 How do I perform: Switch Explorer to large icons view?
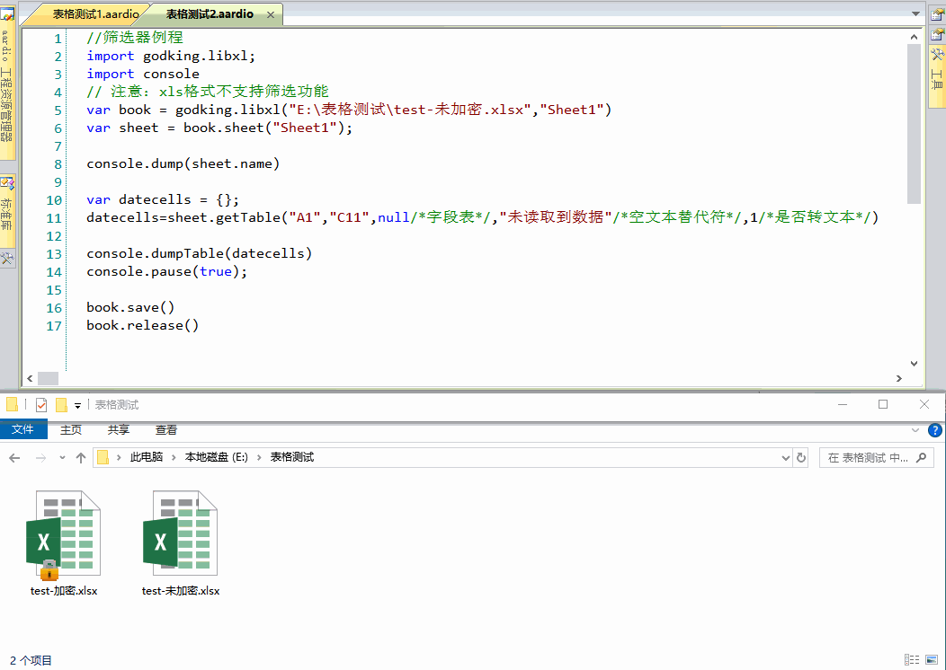(933, 660)
